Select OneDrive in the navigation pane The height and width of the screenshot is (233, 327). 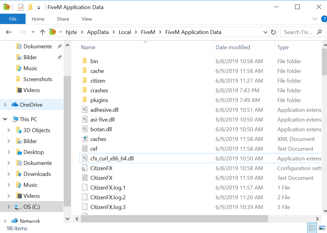(x=31, y=105)
